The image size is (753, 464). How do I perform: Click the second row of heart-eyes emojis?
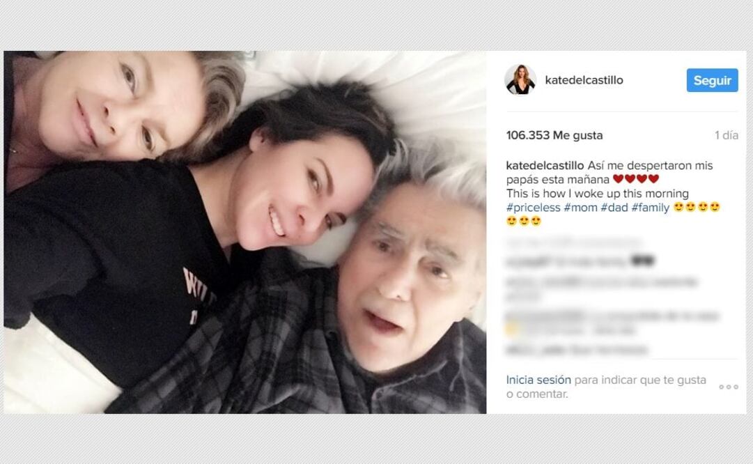coord(523,221)
